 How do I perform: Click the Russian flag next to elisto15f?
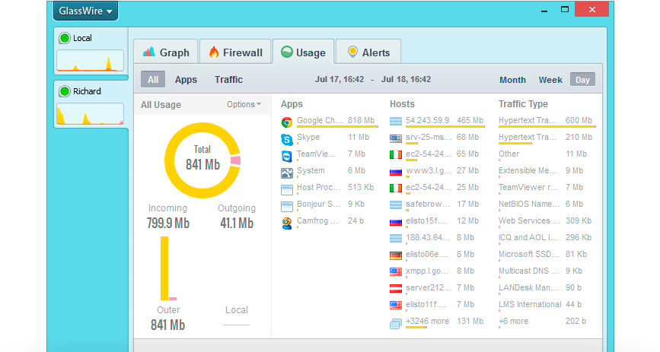[396, 222]
